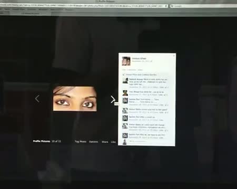The height and width of the screenshot is (189, 237).
Task: Click the eyes profile photo
Action: coord(75,99)
